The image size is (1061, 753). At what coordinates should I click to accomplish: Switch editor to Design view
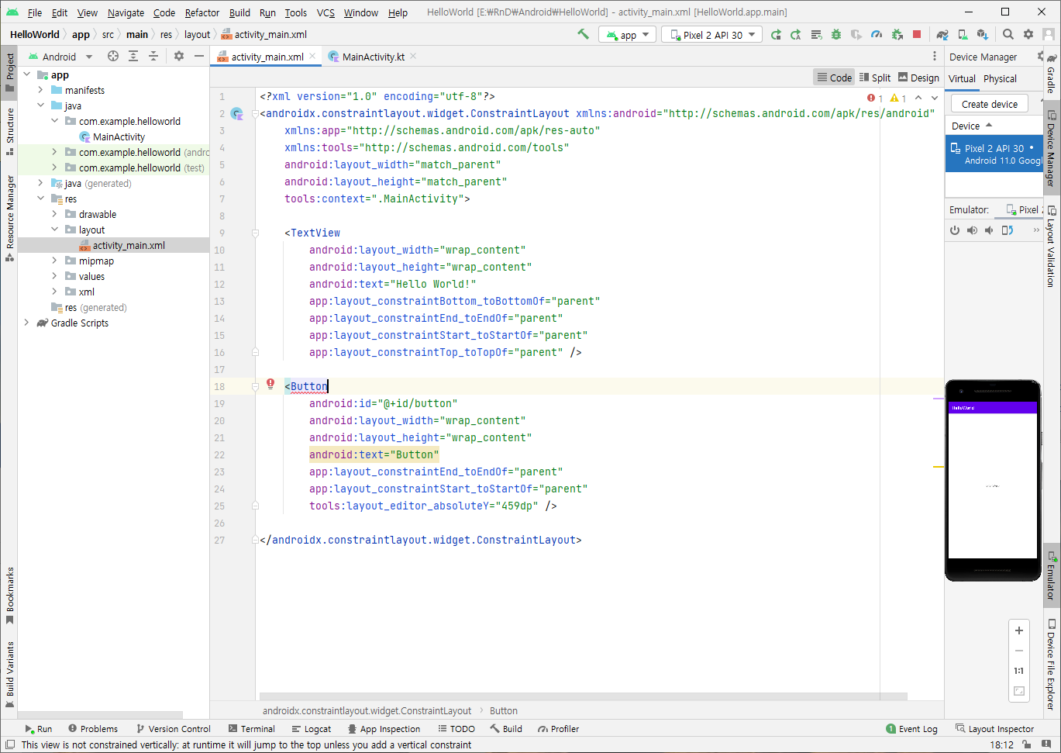click(x=918, y=78)
